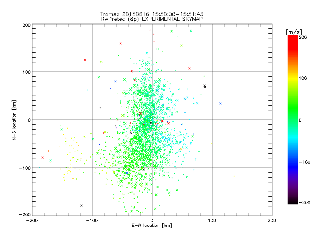320x240 pixels.
Task: Click the colorbar label '100'
Action: [303, 78]
